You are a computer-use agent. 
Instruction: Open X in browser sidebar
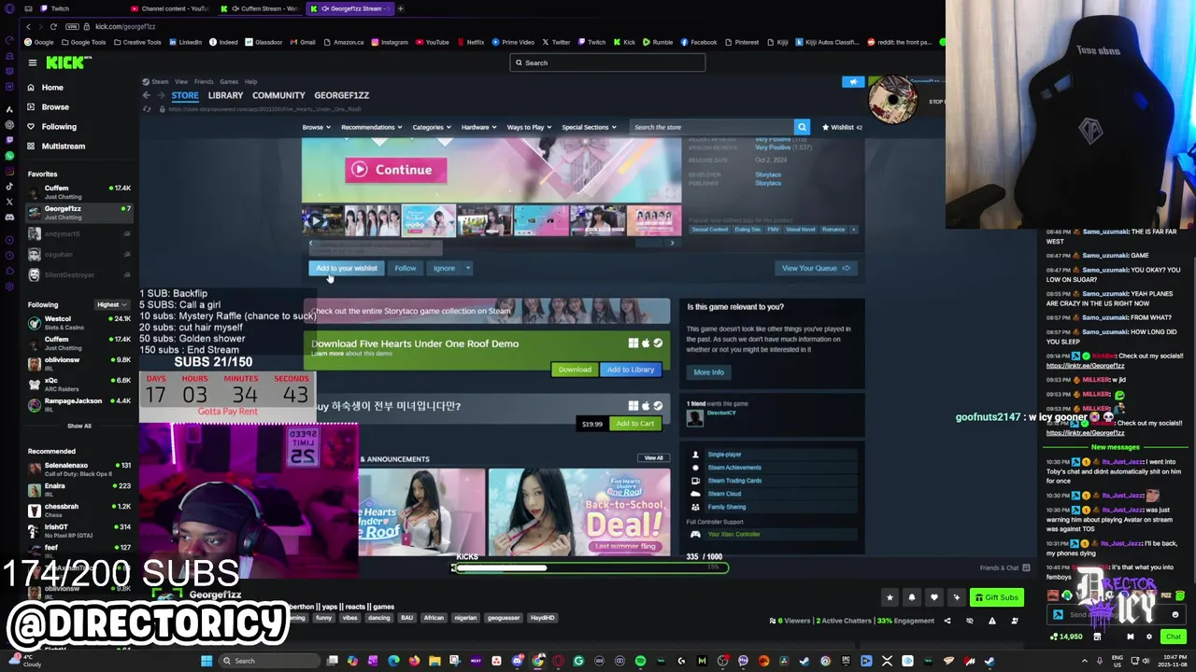coord(9,202)
